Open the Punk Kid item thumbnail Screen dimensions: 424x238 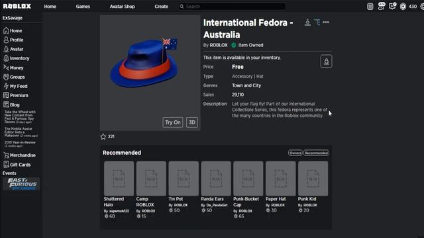313,178
